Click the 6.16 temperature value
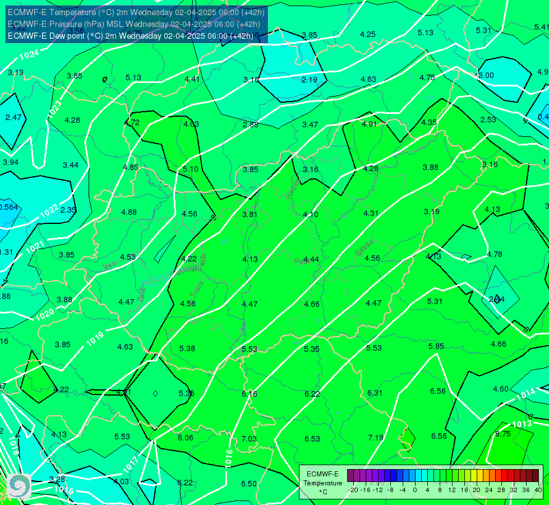 [x=250, y=394]
